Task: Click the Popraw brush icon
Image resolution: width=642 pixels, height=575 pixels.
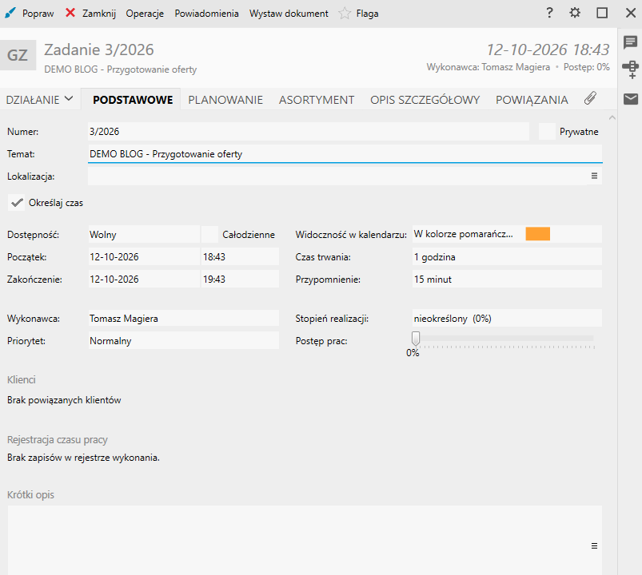Action: point(10,13)
